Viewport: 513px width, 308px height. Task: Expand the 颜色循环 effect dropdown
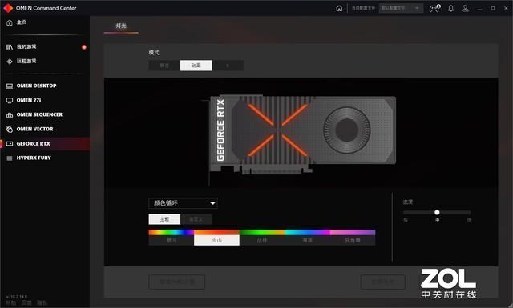click(x=183, y=203)
